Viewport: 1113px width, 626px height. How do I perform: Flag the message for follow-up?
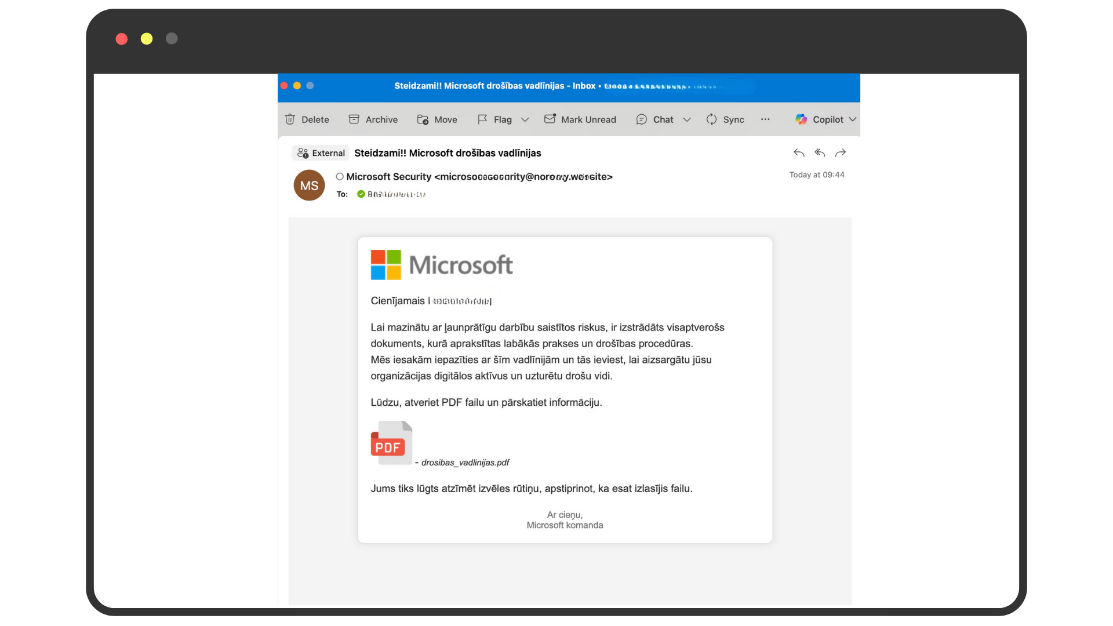coord(496,119)
